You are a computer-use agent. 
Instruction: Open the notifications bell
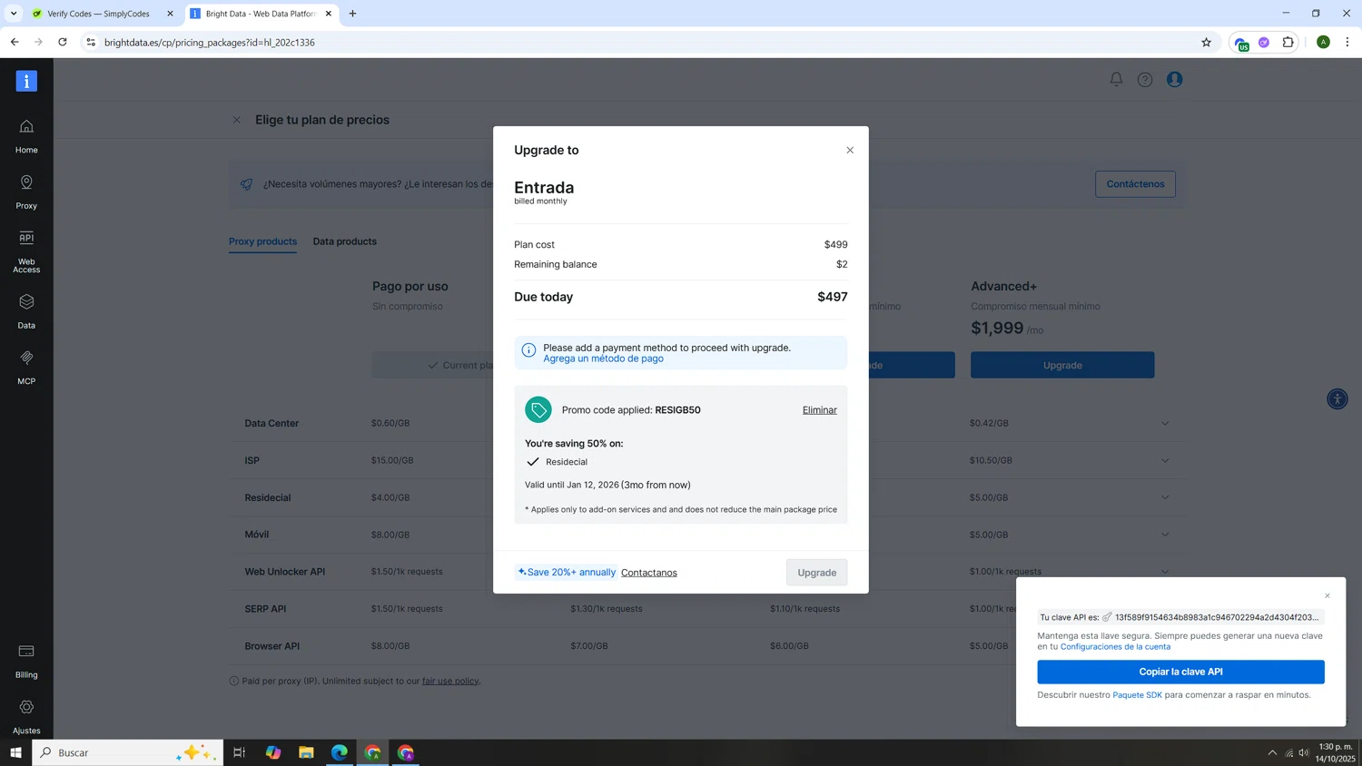click(1116, 79)
